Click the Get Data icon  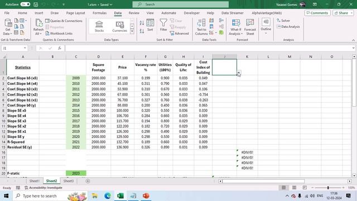pyautogui.click(x=8, y=27)
